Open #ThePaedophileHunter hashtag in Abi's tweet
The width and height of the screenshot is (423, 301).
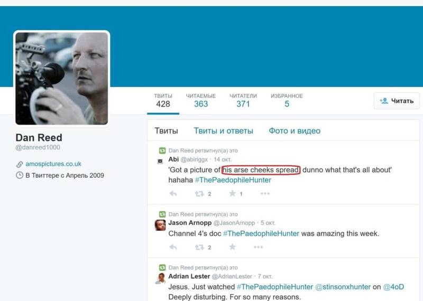[233, 180]
